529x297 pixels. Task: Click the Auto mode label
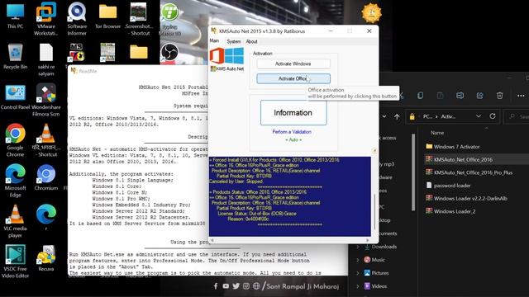(x=293, y=139)
